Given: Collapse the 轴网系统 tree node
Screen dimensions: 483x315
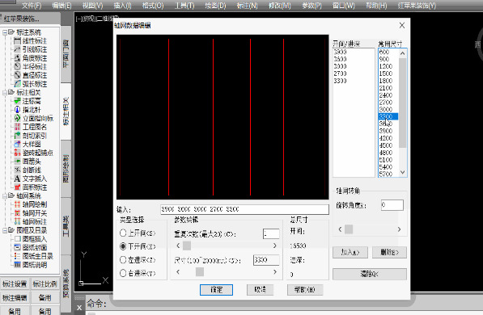Looking at the screenshot, I should click(x=5, y=196).
